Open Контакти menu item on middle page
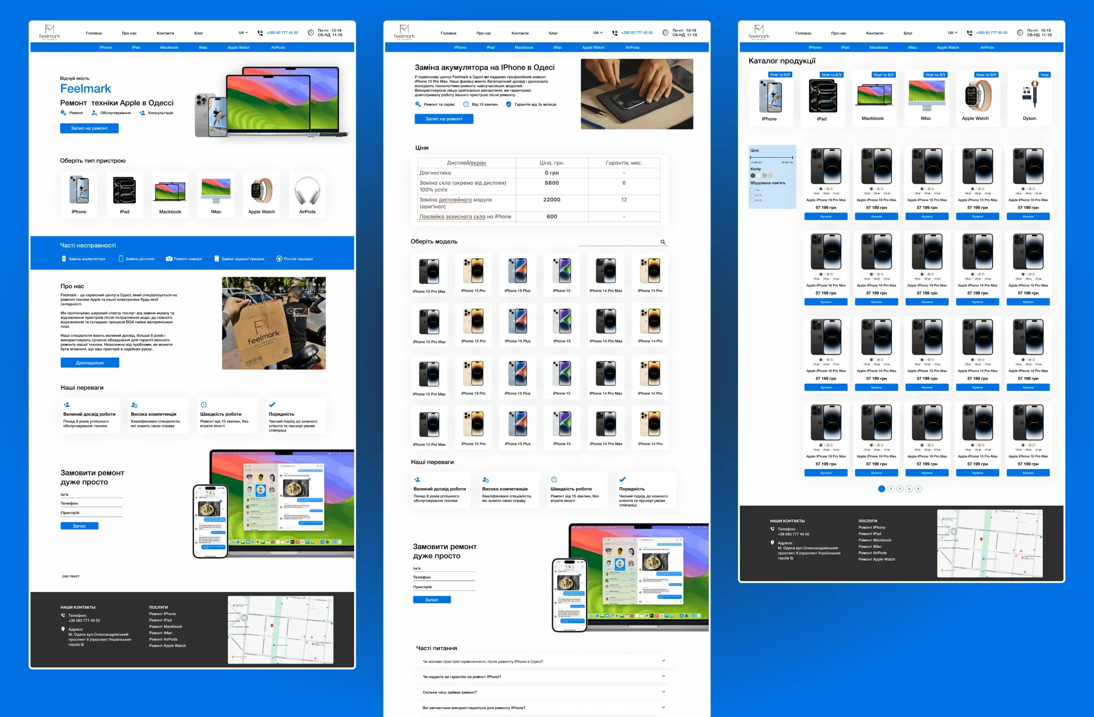This screenshot has height=717, width=1094. (x=520, y=33)
